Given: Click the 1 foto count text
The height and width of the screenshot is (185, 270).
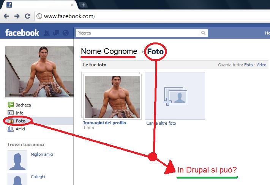Looking at the screenshot, I should pyautogui.click(x=88, y=128).
